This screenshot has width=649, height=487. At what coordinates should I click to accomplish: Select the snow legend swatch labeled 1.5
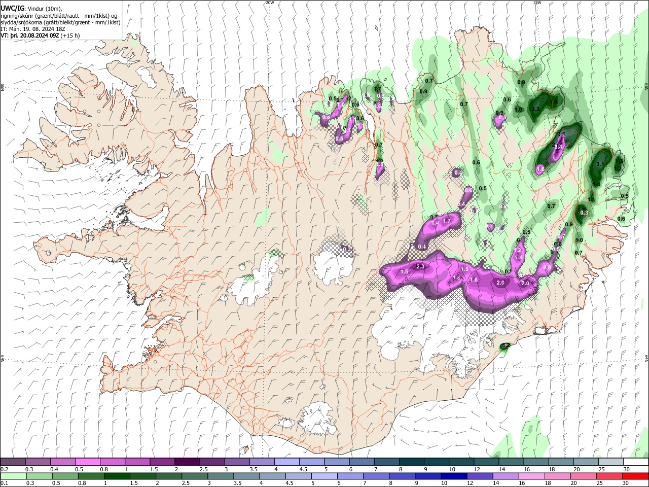[x=162, y=462]
